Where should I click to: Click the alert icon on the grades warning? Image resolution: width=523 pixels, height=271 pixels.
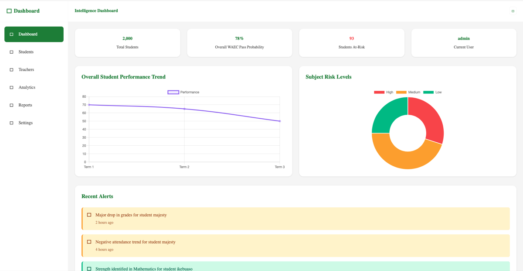pos(89,215)
